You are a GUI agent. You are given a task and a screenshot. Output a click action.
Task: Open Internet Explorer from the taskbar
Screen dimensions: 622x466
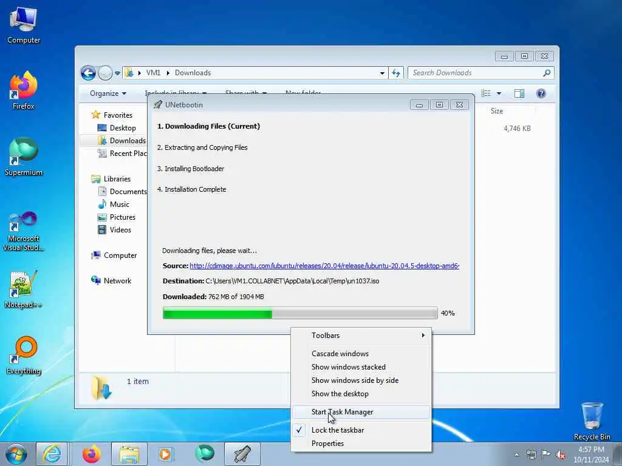[x=52, y=454]
